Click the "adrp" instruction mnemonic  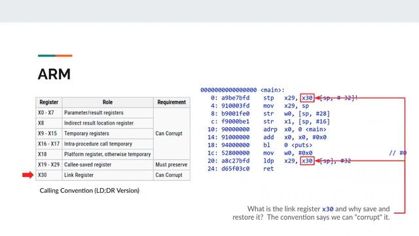tap(270, 130)
